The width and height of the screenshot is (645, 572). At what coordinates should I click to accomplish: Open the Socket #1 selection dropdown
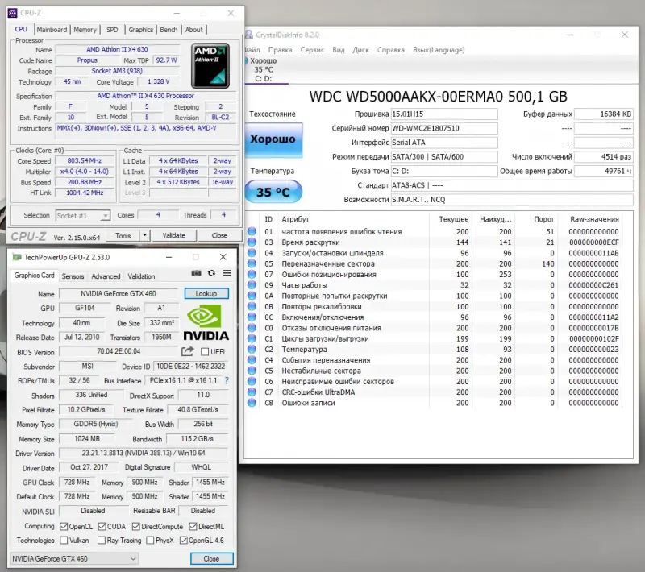click(83, 216)
